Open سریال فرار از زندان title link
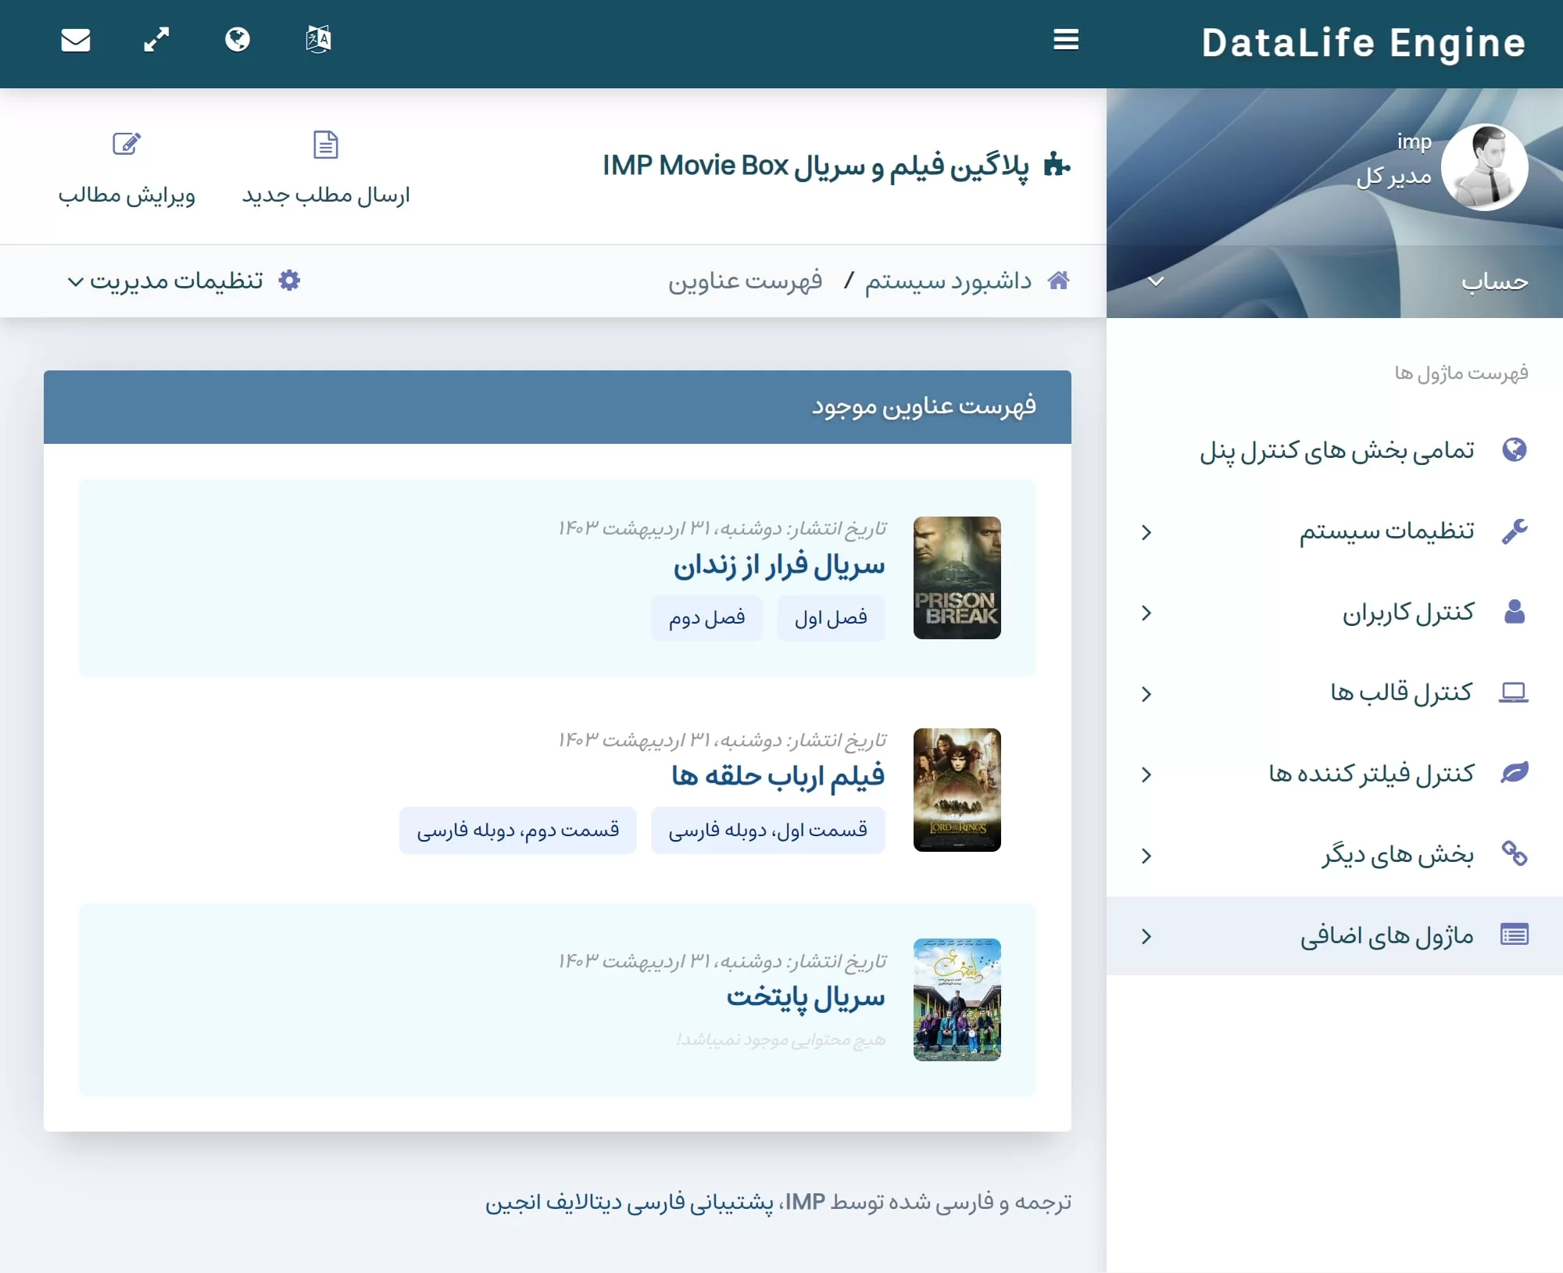Image resolution: width=1563 pixels, height=1273 pixels. pyautogui.click(x=778, y=566)
